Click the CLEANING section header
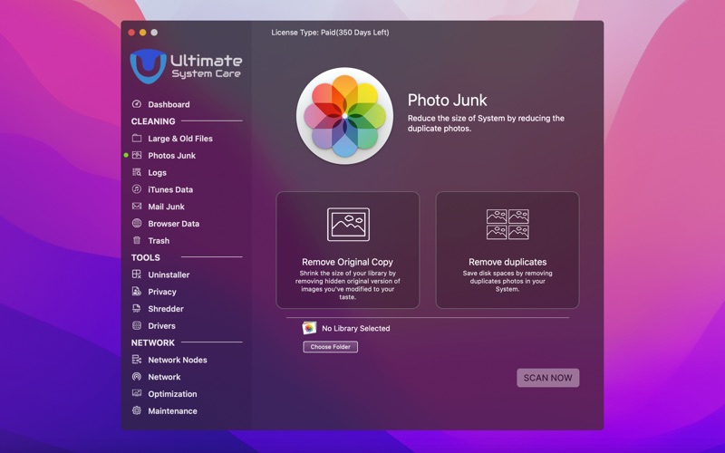 click(153, 121)
